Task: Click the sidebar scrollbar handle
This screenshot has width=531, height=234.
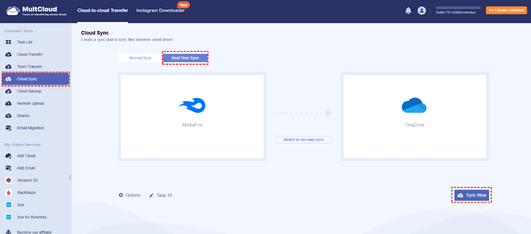Action: (x=70, y=177)
